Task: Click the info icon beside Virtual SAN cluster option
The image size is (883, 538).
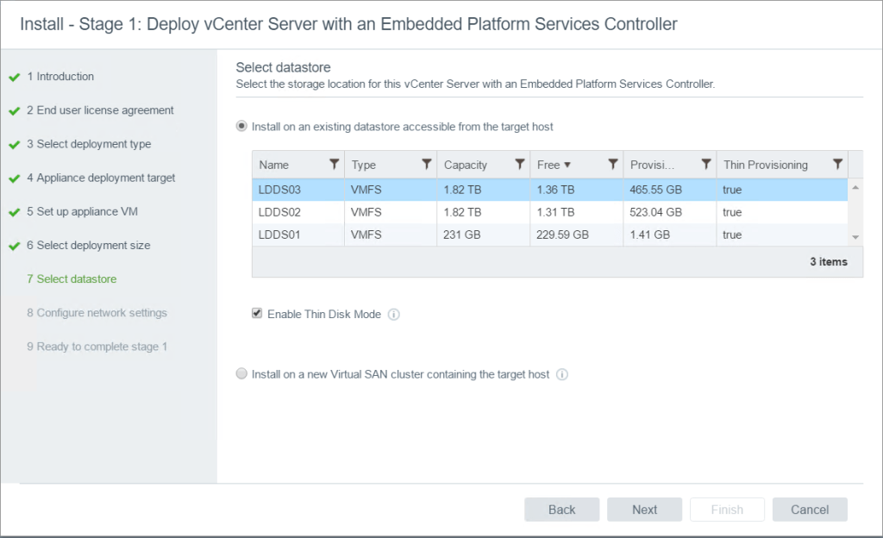Action: click(x=562, y=374)
